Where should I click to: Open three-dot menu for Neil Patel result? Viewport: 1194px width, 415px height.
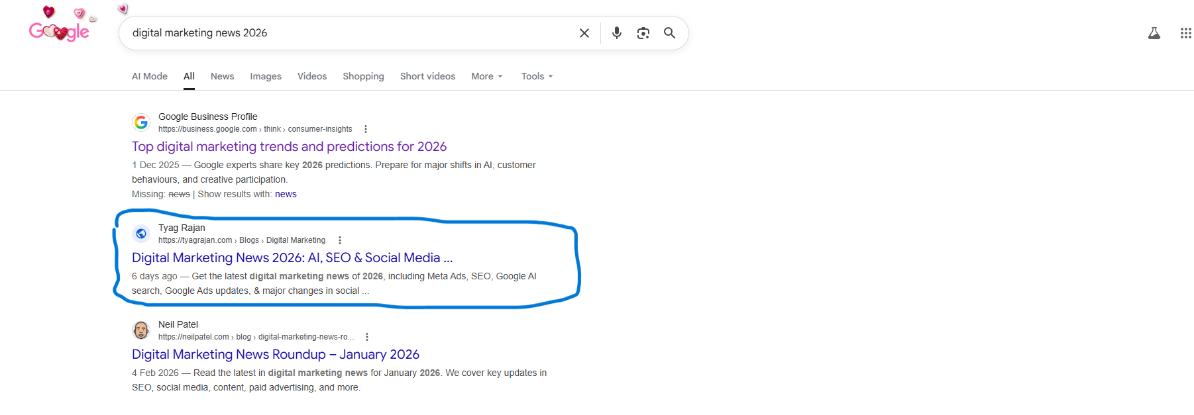coord(367,337)
